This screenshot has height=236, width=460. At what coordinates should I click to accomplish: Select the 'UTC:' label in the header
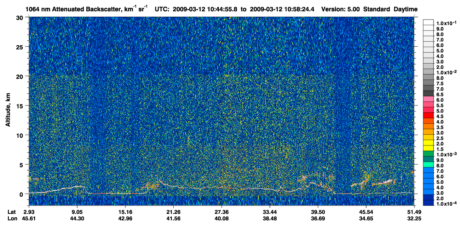(162, 9)
